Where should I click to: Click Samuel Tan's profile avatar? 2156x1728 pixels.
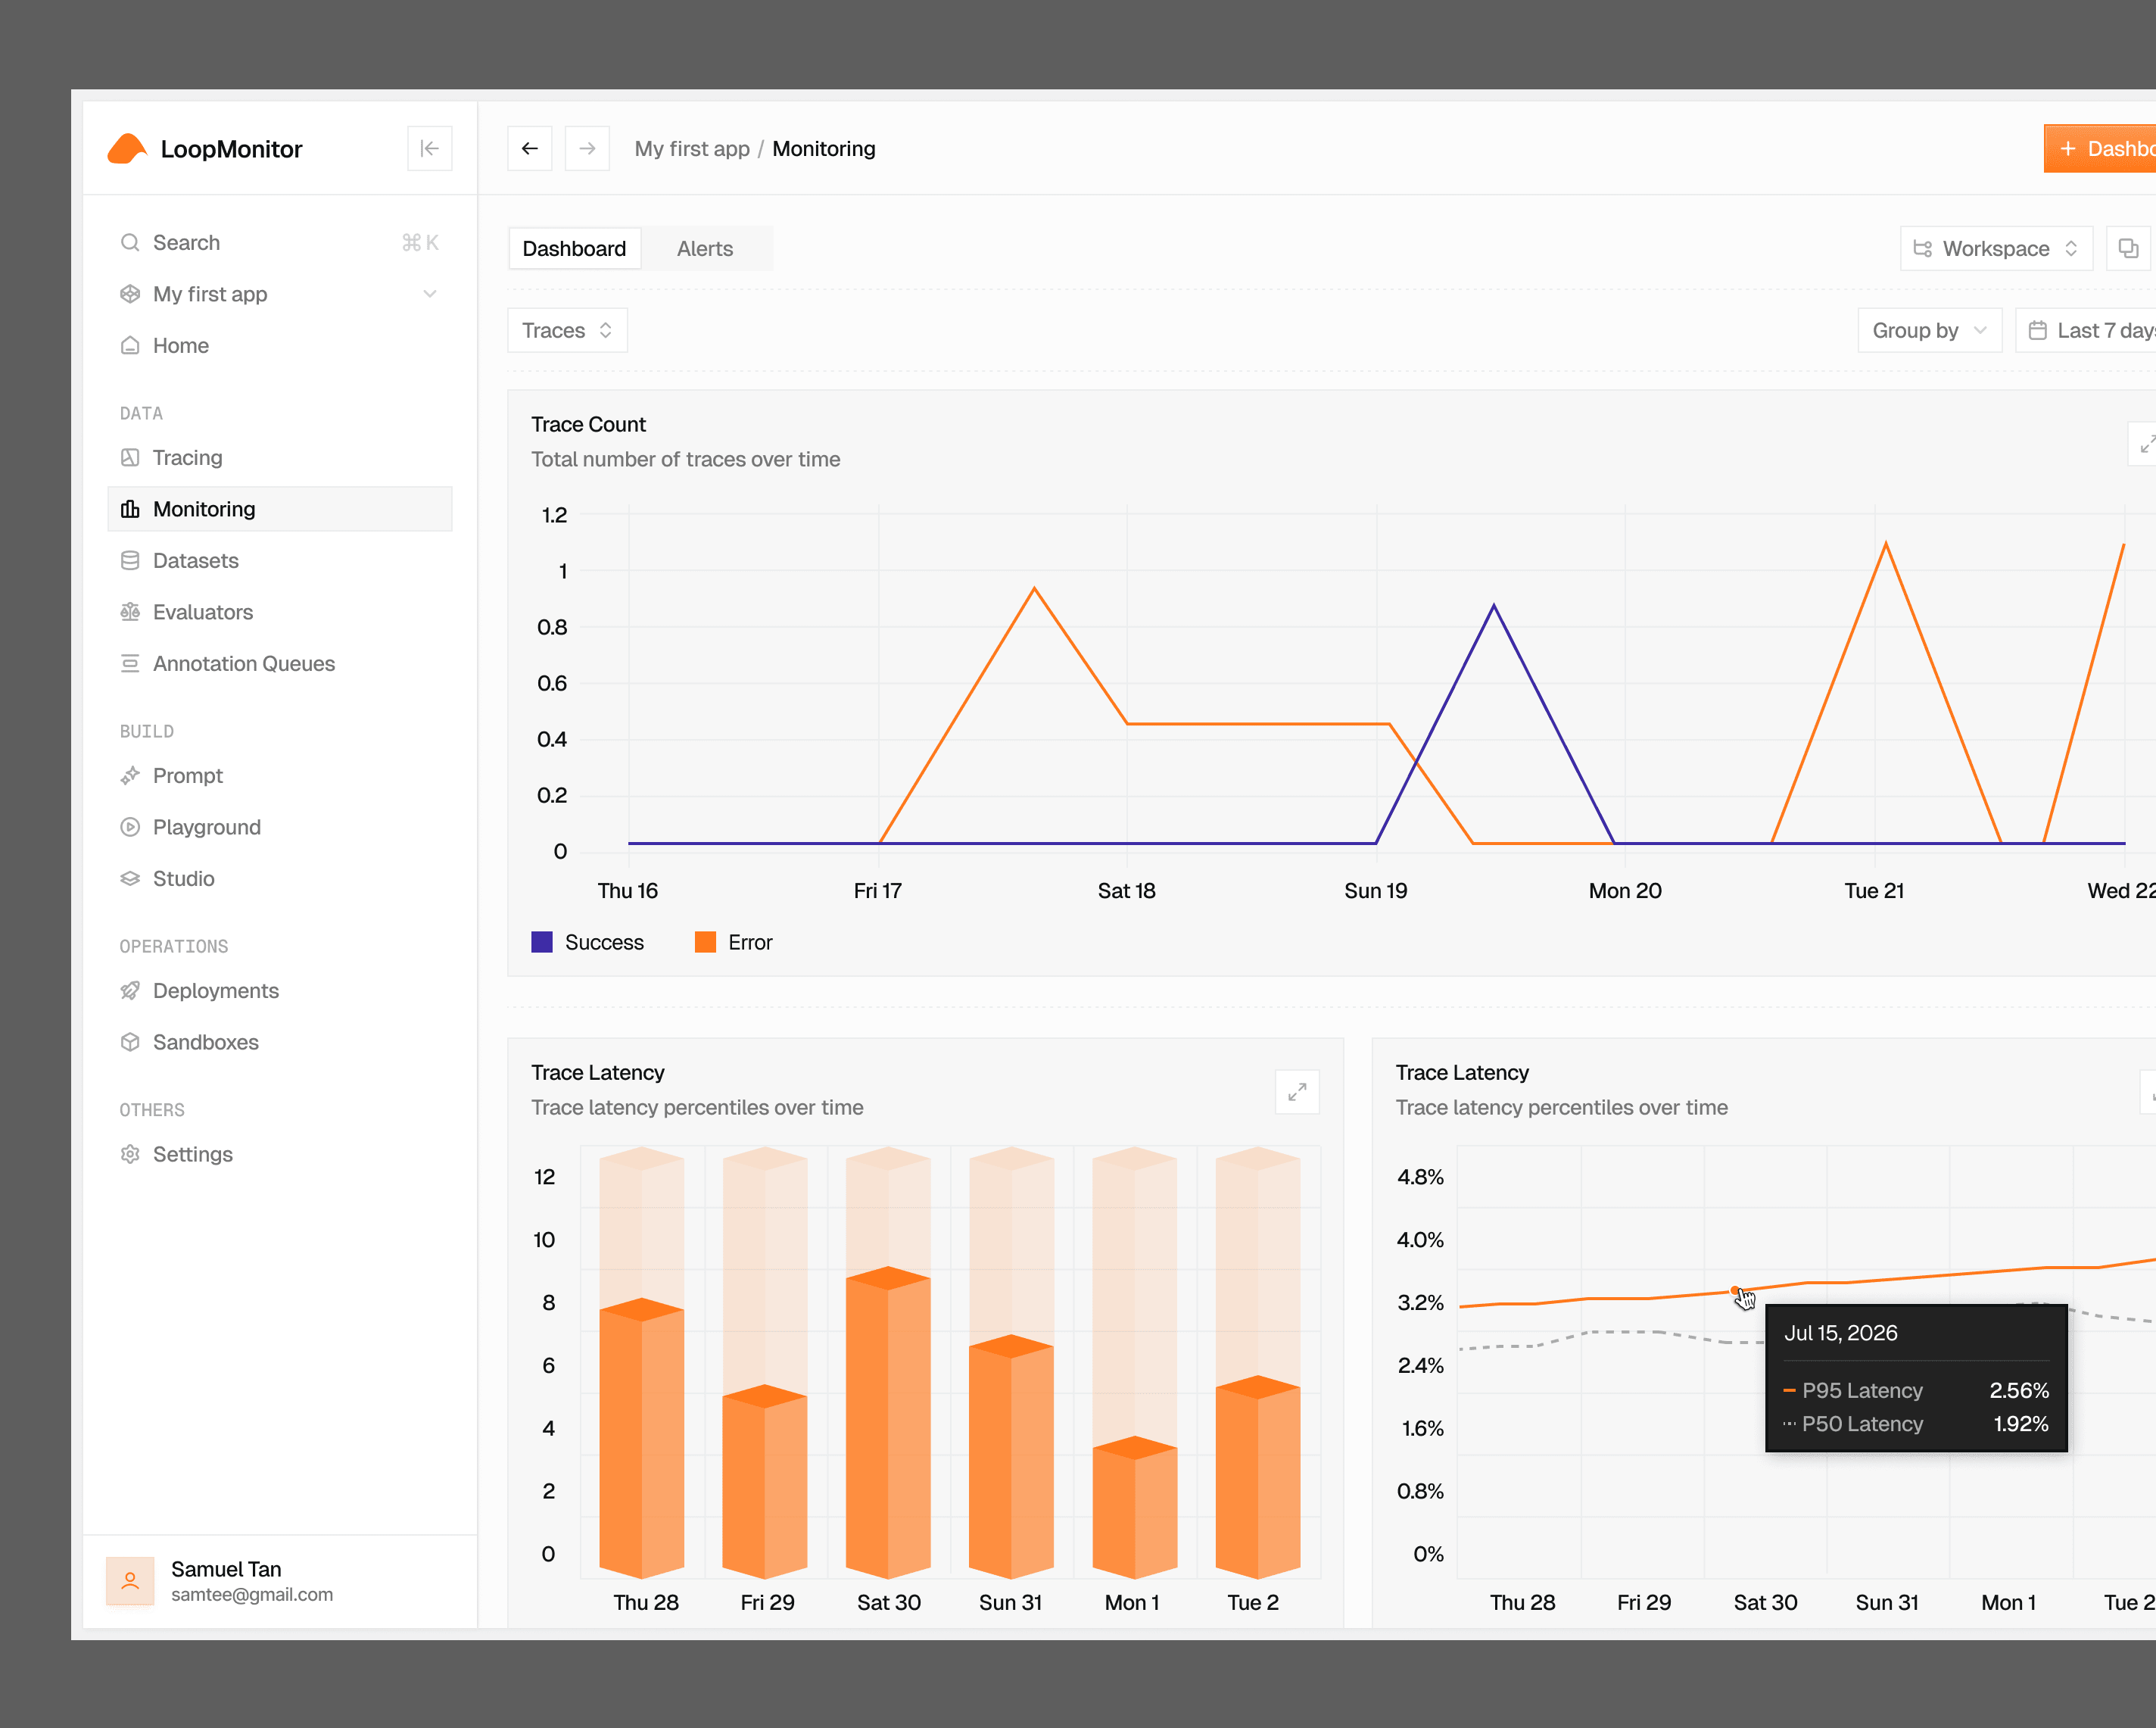(x=130, y=1581)
